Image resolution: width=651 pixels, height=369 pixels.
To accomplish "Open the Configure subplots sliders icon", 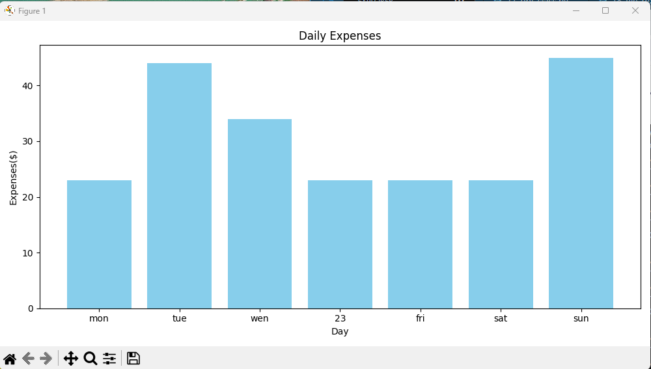I will click(x=109, y=359).
